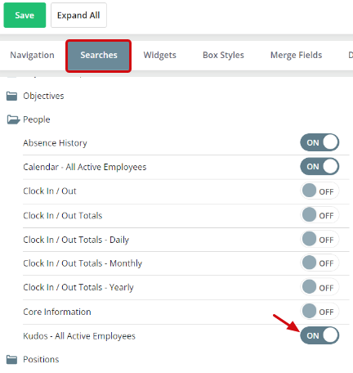Viewport: 353px width, 373px height.
Task: Turn off the Absence History toggle
Action: pos(319,142)
